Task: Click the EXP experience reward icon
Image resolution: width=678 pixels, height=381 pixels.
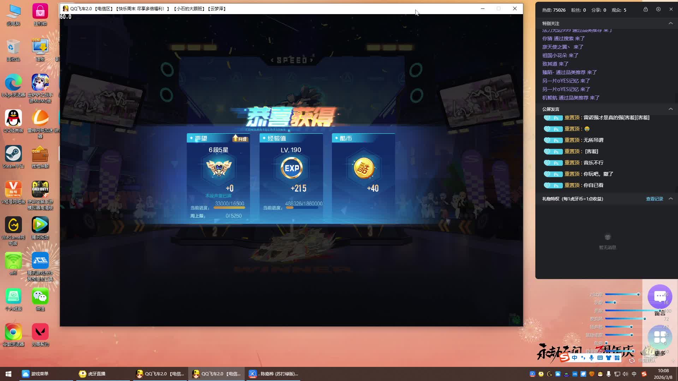Action: pos(292,168)
